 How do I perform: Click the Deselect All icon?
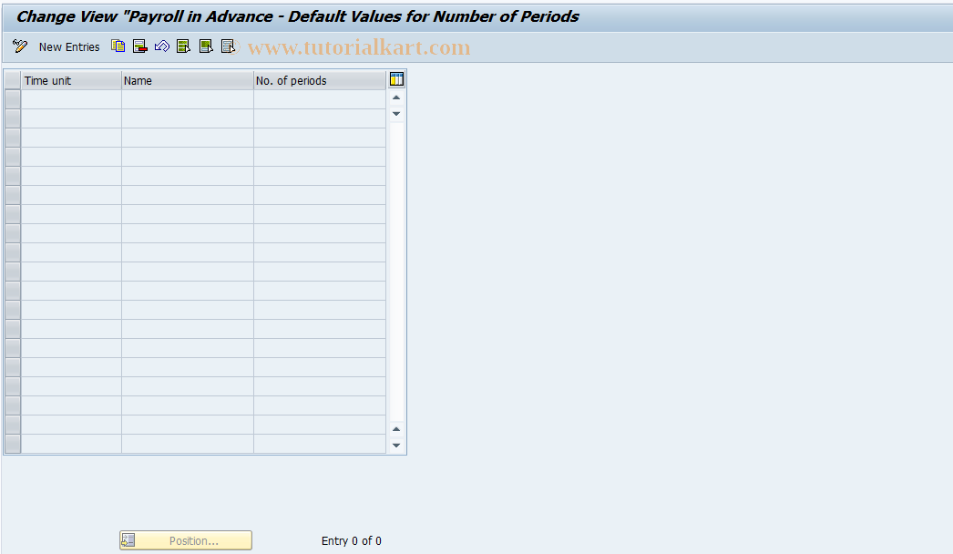228,46
